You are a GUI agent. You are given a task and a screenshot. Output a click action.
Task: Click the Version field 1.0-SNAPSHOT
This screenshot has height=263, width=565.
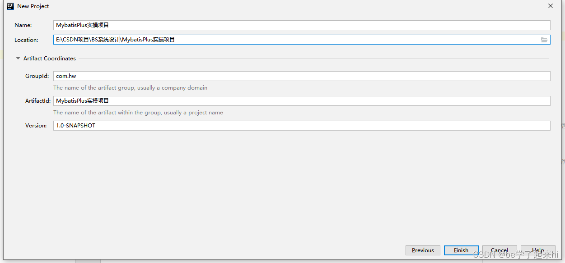coord(302,126)
